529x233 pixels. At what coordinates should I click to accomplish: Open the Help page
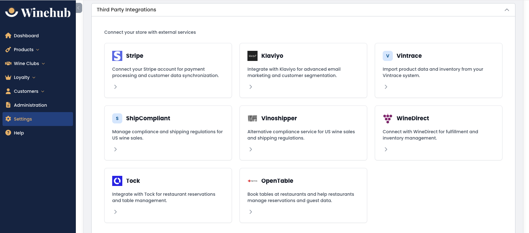[19, 133]
